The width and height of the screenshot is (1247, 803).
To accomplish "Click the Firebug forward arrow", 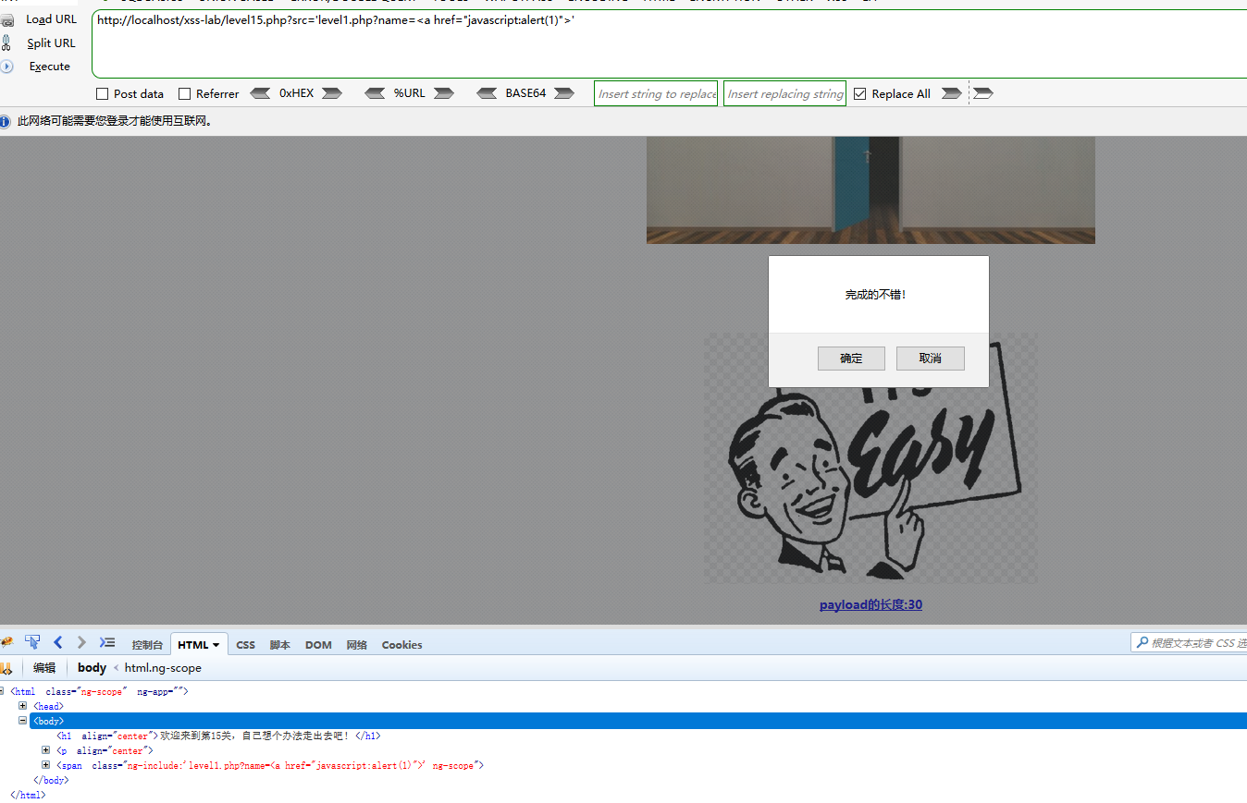I will [x=81, y=642].
